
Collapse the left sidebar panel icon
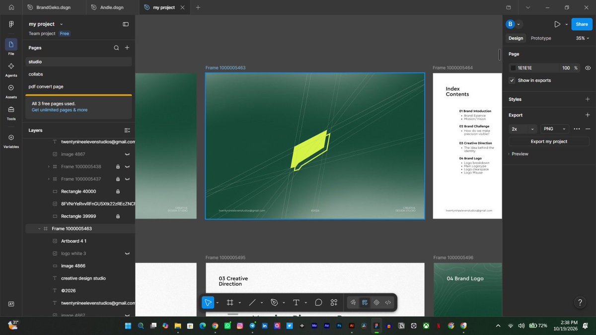pyautogui.click(x=126, y=24)
